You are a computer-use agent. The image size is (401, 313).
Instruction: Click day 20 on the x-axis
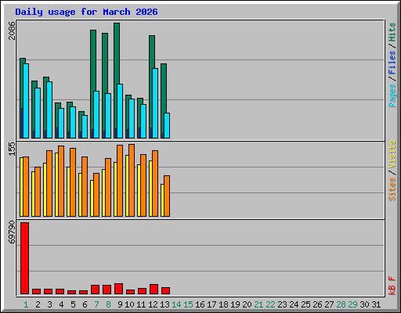(247, 304)
